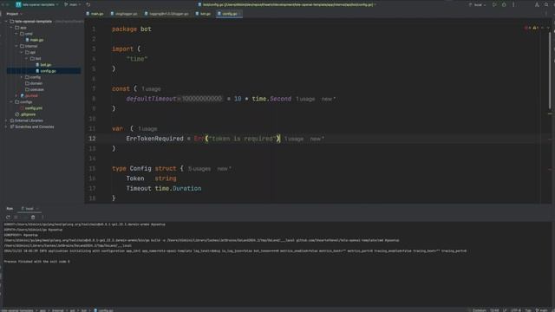Viewport: 555px width, 312px height.
Task: Open the second editor tab ending in logger.go
Action: (x=123, y=14)
